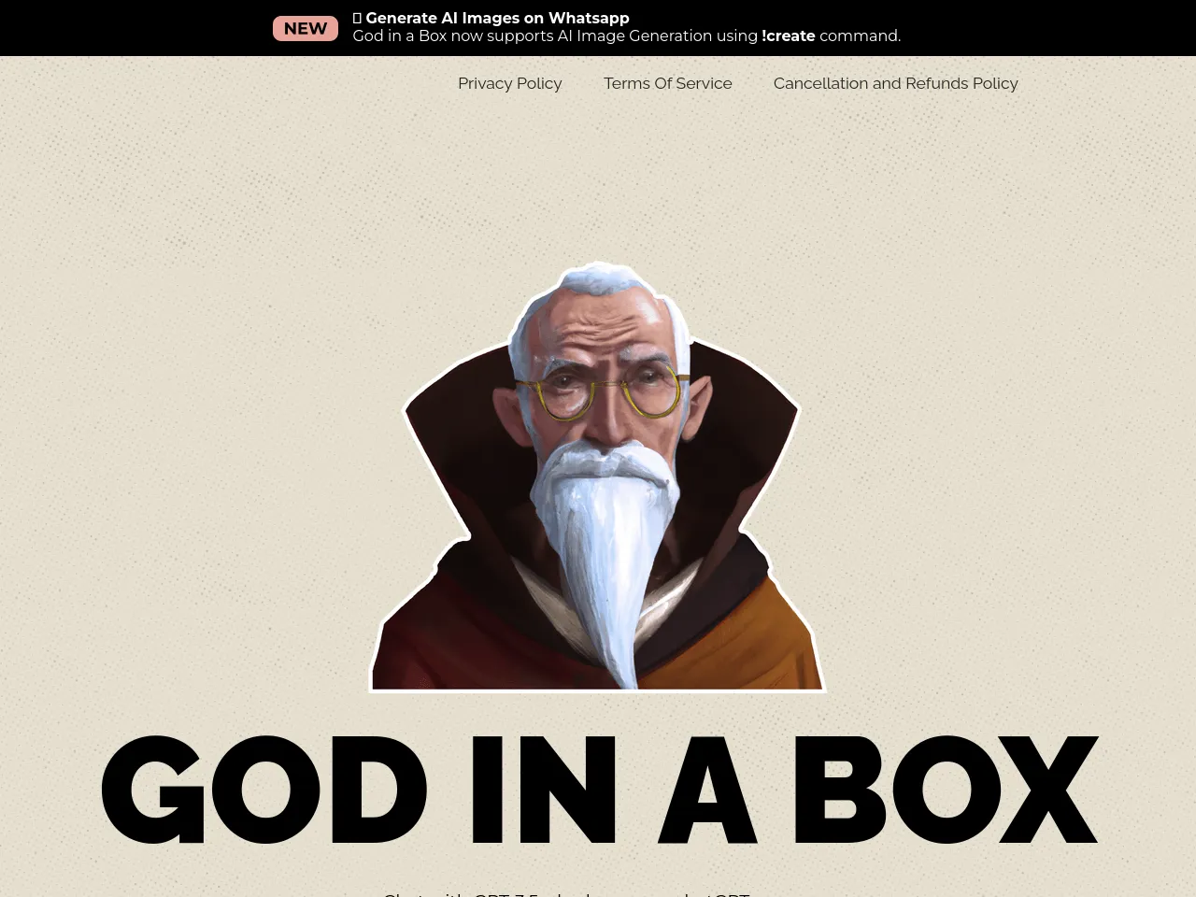
Task: Click the word Whatsapp in the banner headline
Action: pyautogui.click(x=589, y=18)
